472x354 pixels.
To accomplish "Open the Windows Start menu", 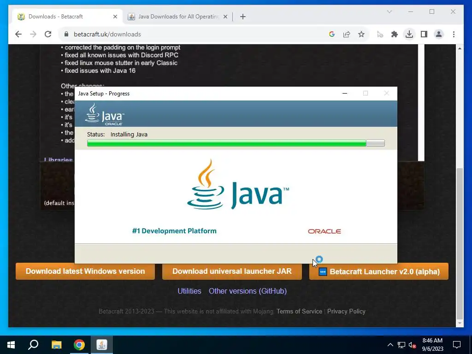I will pos(11,345).
